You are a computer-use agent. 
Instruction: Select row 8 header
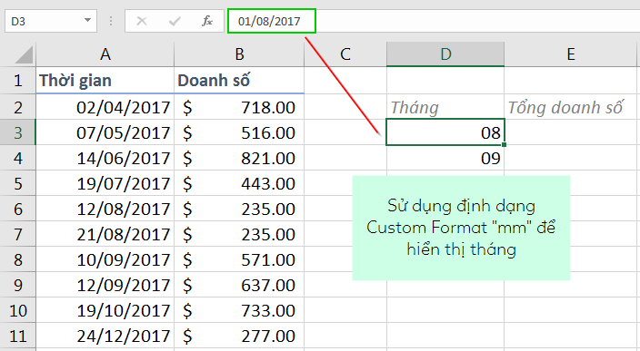(18, 259)
